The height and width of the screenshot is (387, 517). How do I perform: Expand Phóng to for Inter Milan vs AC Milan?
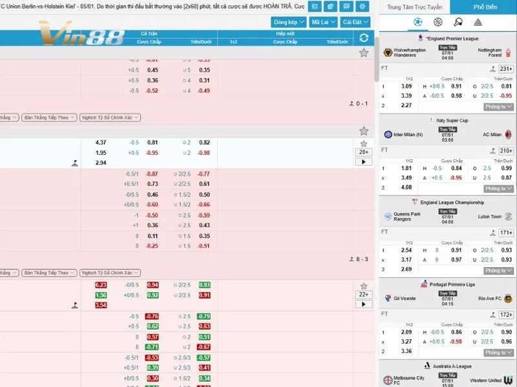point(498,188)
